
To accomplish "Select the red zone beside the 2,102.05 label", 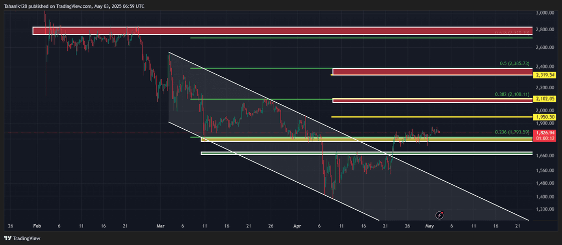I will pyautogui.click(x=432, y=101).
